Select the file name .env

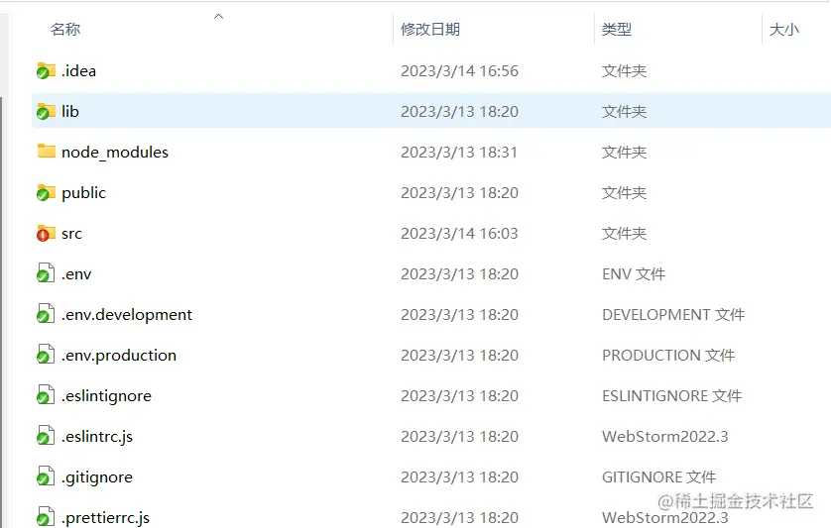click(x=76, y=273)
